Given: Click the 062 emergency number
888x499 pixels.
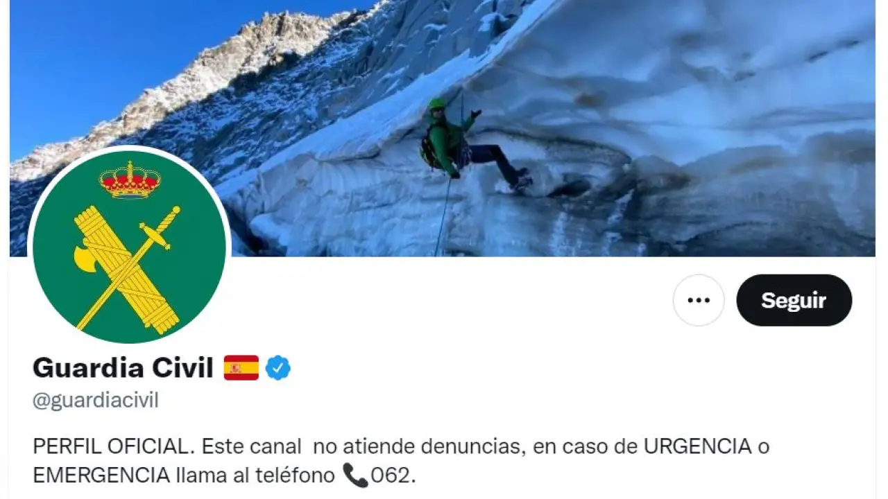Looking at the screenshot, I should pos(393,476).
